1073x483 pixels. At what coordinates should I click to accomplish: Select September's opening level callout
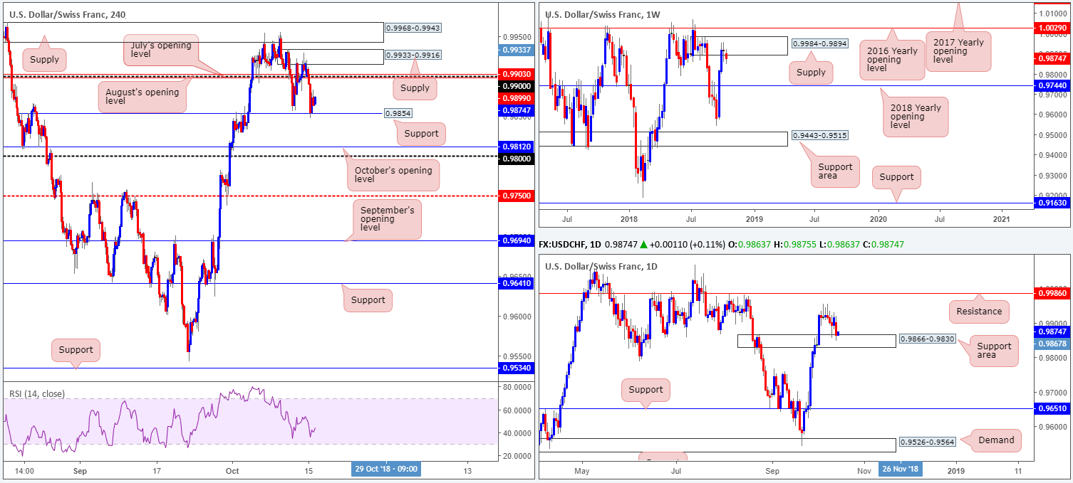[x=388, y=218]
